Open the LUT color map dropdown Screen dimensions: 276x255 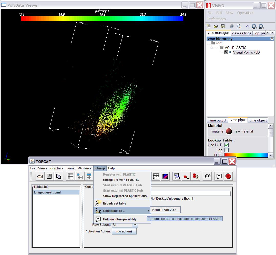pos(270,155)
